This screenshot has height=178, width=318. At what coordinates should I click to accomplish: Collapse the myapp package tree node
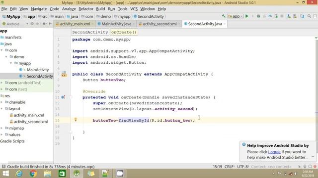(11, 63)
